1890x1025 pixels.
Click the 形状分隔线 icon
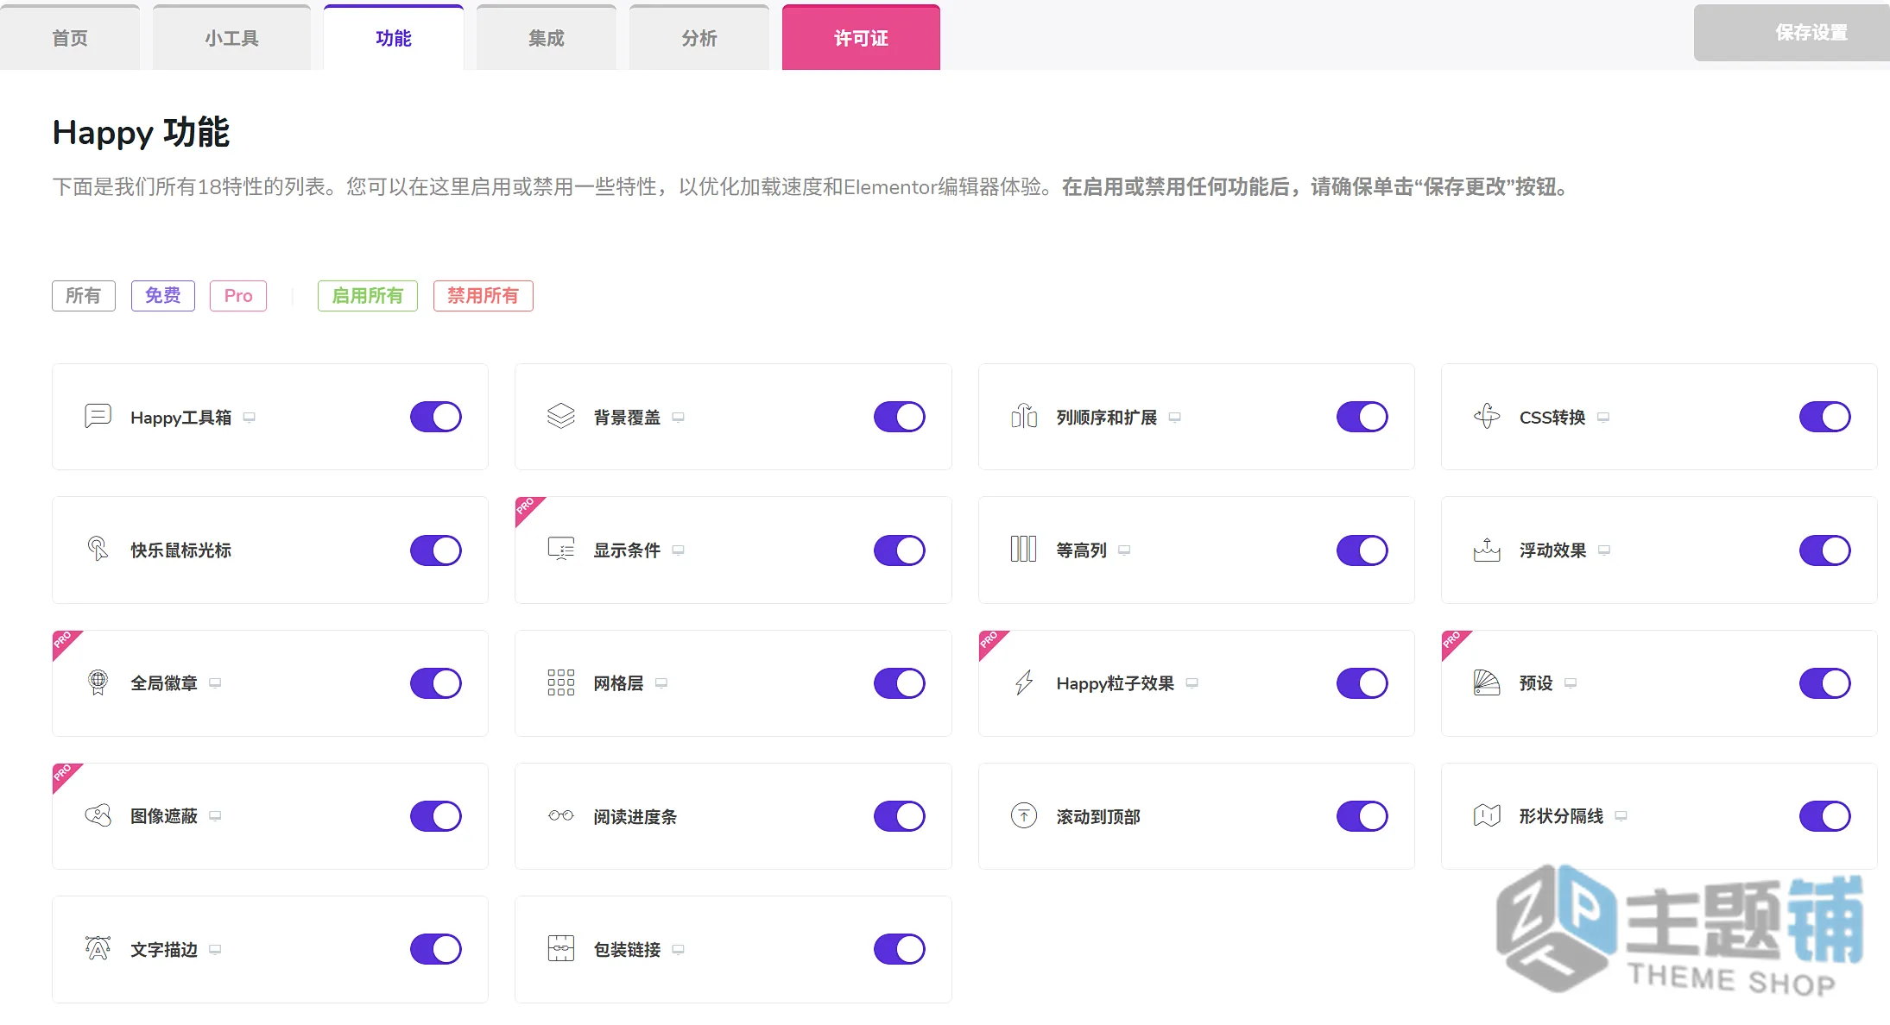coord(1487,815)
